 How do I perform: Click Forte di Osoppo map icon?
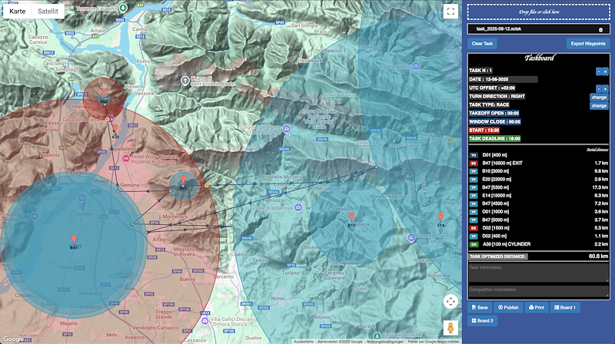click(x=81, y=198)
